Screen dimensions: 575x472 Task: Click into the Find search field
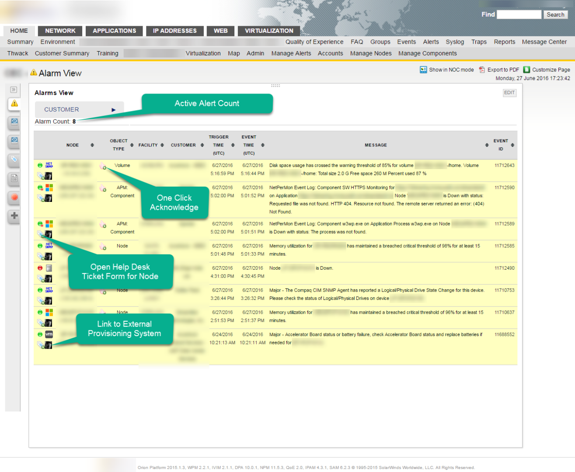(x=519, y=14)
